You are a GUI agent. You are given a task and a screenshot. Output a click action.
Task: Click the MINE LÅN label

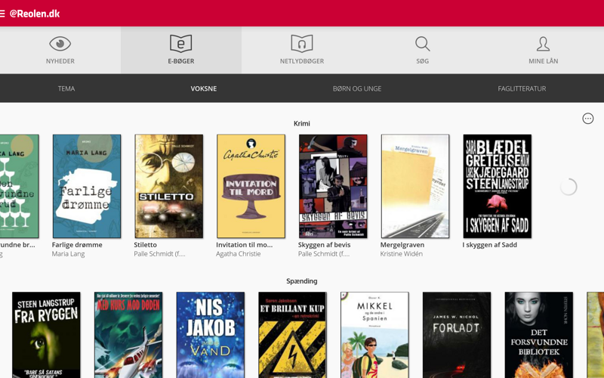click(543, 61)
